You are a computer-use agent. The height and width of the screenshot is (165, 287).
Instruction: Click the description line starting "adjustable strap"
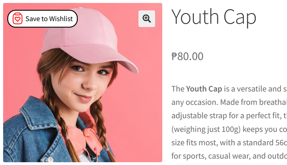pyautogui.click(x=229, y=115)
